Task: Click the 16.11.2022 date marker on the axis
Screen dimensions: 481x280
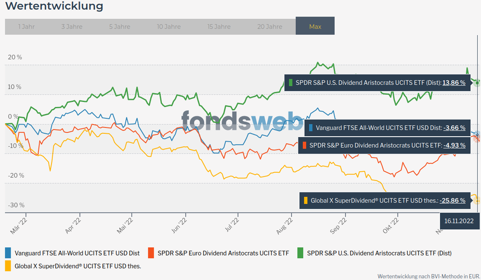Action: click(x=459, y=221)
